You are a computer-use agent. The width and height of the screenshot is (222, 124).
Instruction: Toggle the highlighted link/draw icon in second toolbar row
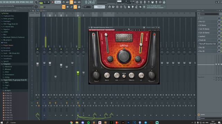point(75,7)
